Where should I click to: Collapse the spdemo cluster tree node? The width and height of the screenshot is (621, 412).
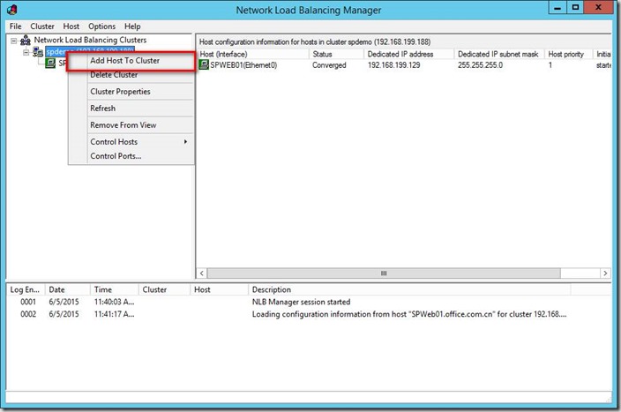click(x=26, y=52)
